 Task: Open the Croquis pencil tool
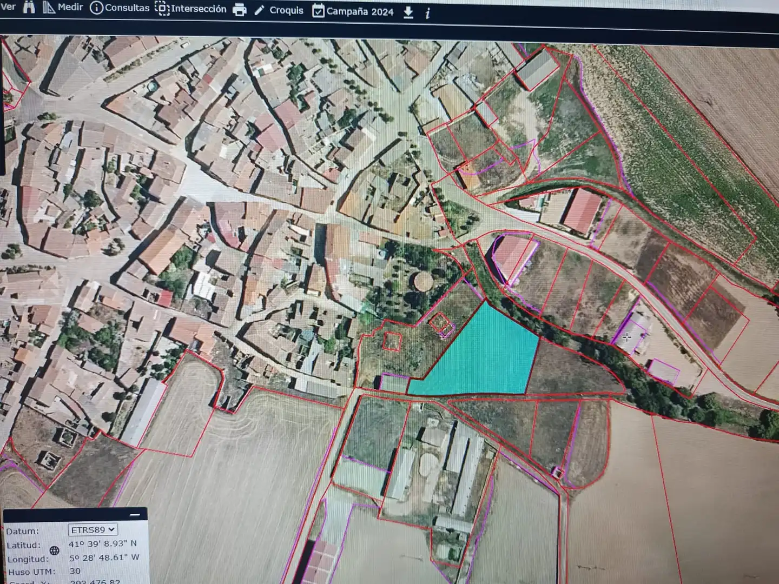tap(279, 10)
